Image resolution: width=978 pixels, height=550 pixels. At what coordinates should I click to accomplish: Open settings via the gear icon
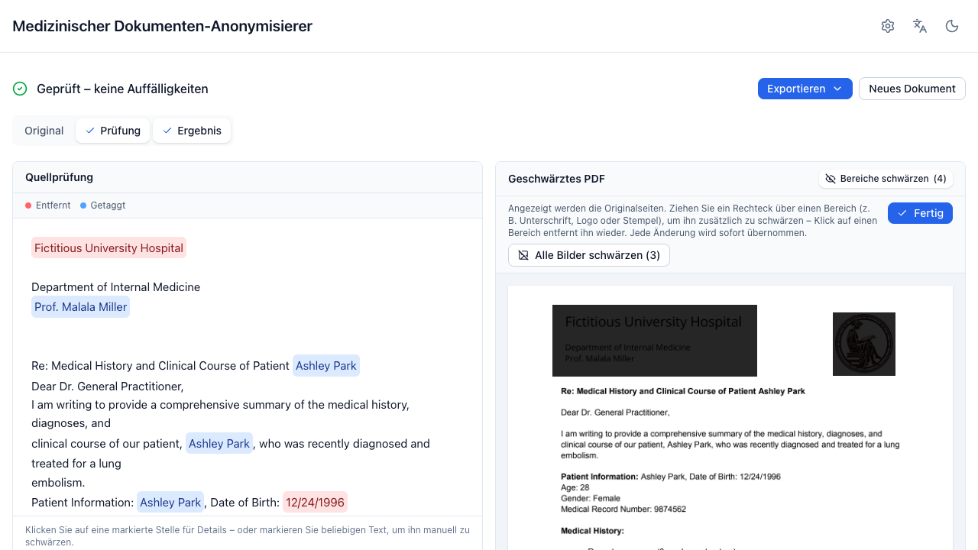click(x=888, y=26)
